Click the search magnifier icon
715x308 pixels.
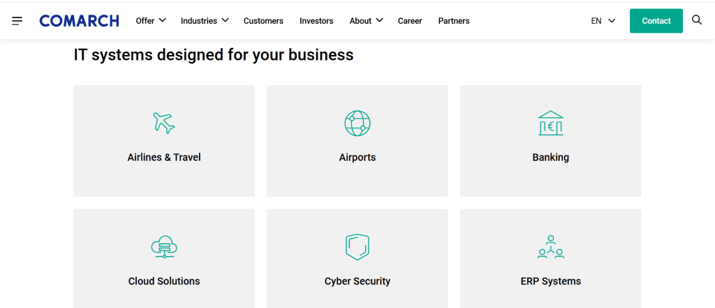pos(696,20)
